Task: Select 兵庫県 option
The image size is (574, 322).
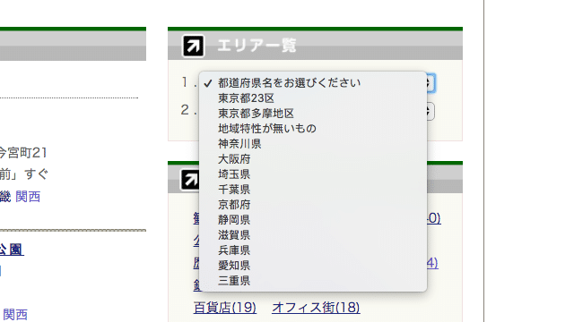Action: click(x=313, y=250)
